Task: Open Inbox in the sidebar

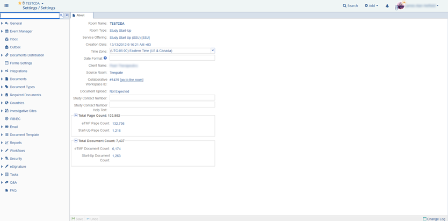Action: (13, 39)
